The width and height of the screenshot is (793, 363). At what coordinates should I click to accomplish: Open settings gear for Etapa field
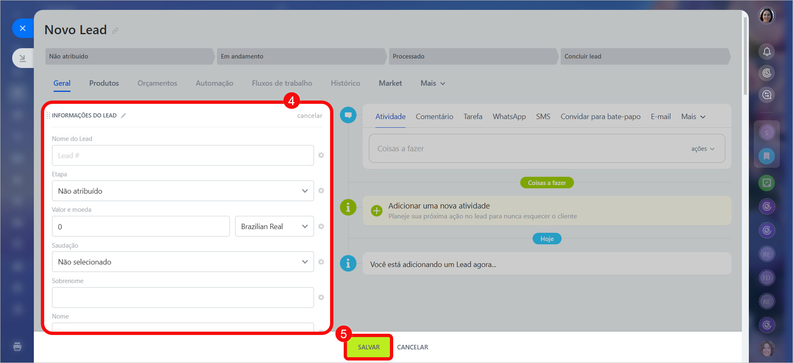tap(321, 191)
